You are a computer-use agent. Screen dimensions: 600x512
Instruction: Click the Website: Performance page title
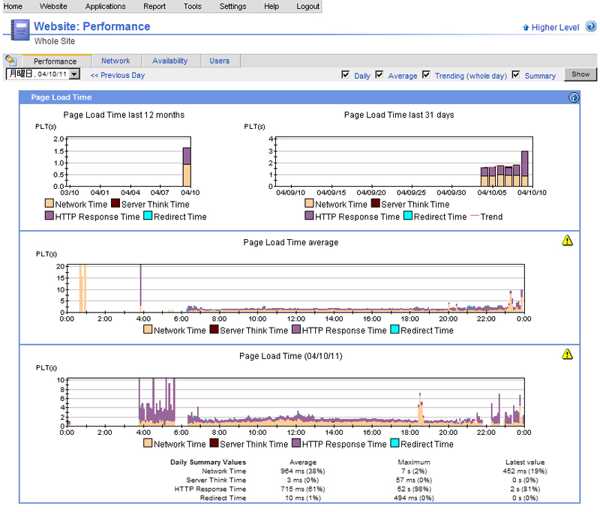(x=91, y=26)
